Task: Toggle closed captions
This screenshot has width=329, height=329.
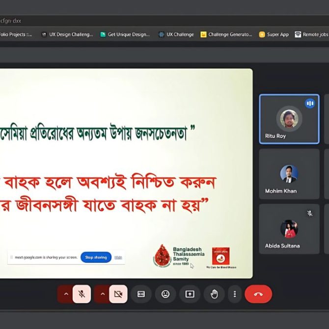Action: click(x=141, y=294)
